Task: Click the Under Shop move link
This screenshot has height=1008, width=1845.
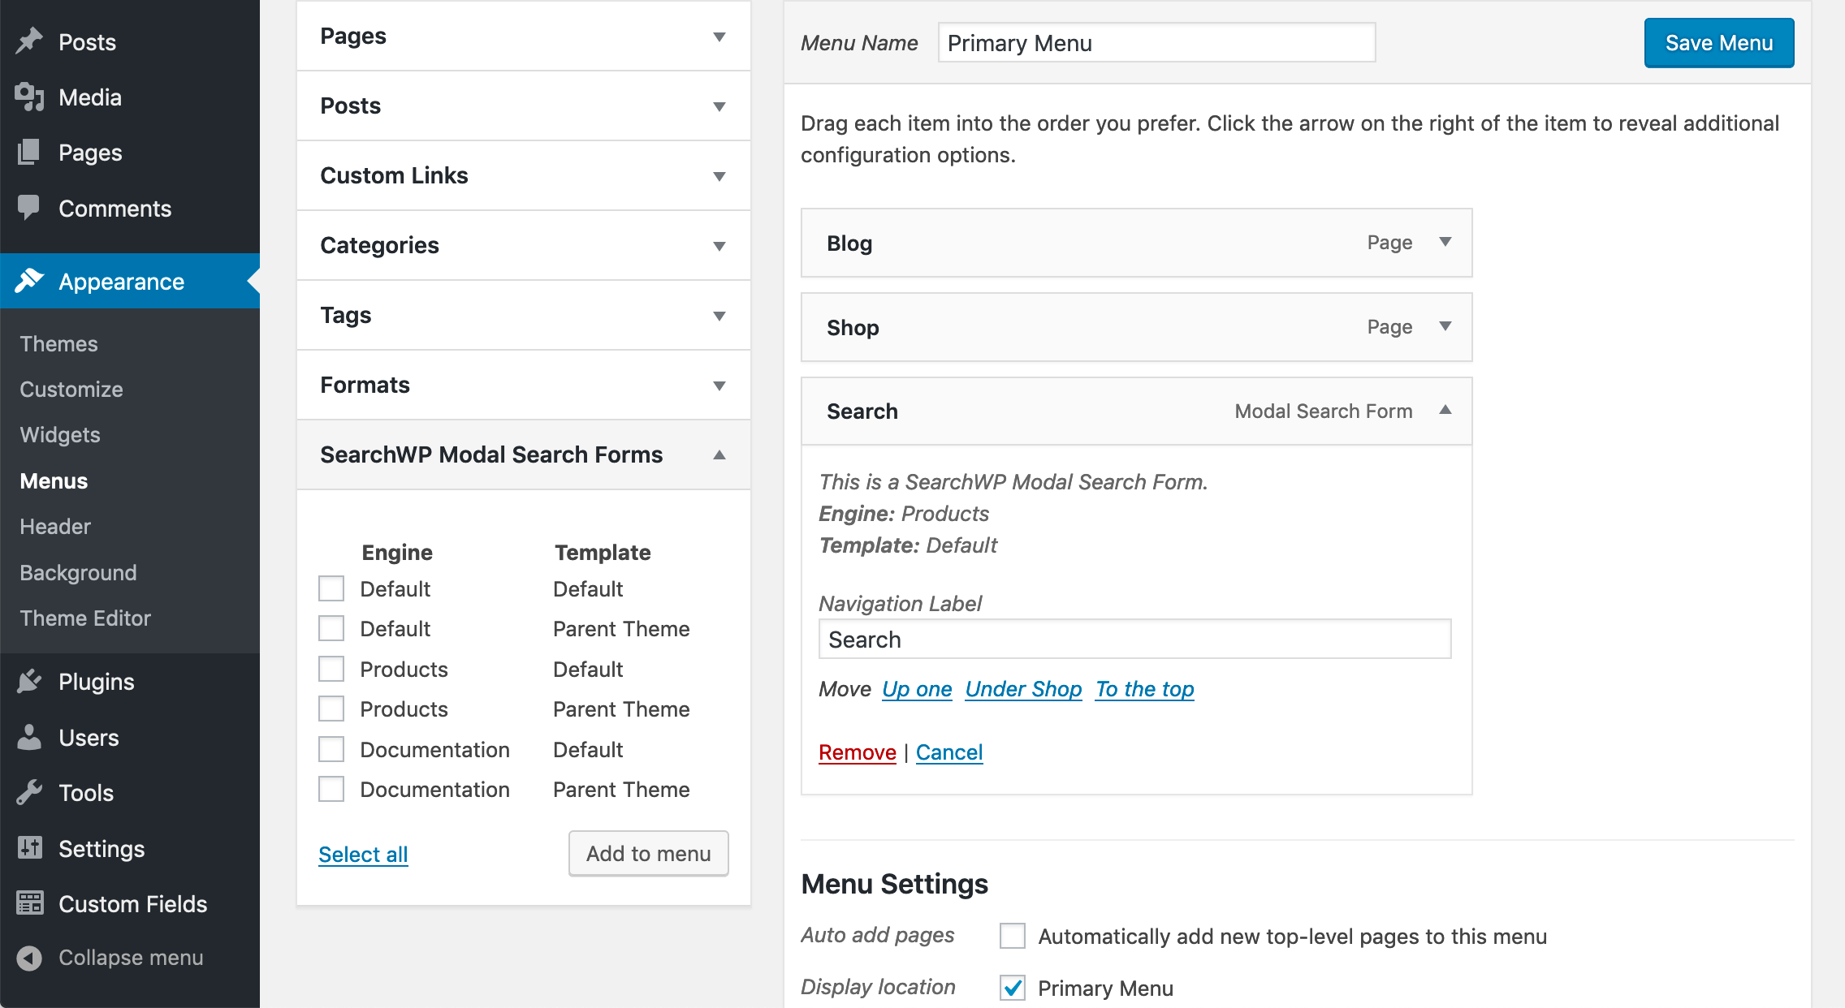Action: click(x=1023, y=688)
